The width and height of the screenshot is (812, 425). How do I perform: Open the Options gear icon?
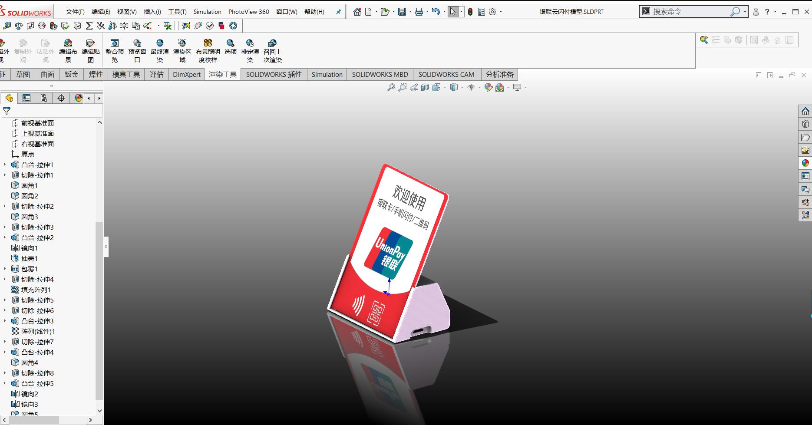pos(492,12)
